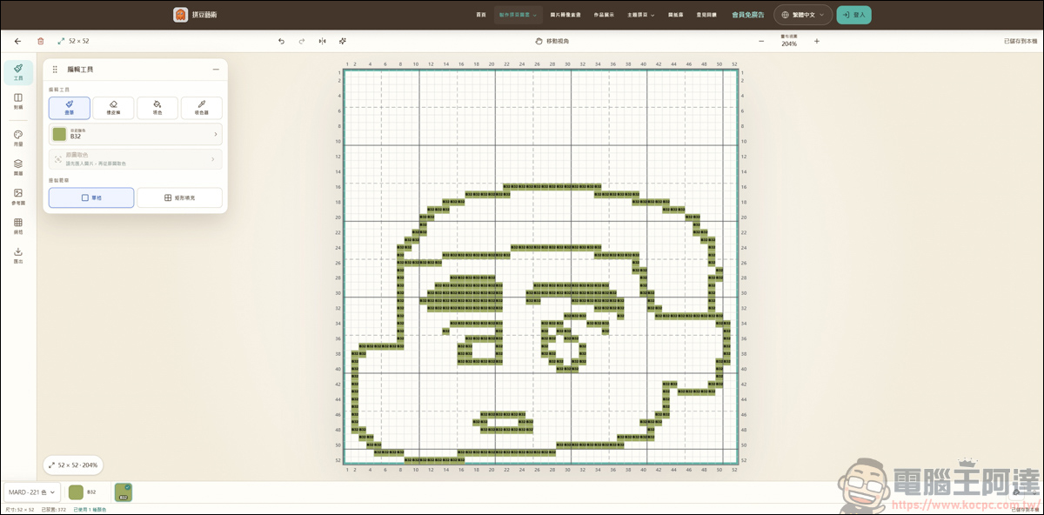The image size is (1044, 515).
Task: Go back with the left arrow icon
Action: [17, 41]
